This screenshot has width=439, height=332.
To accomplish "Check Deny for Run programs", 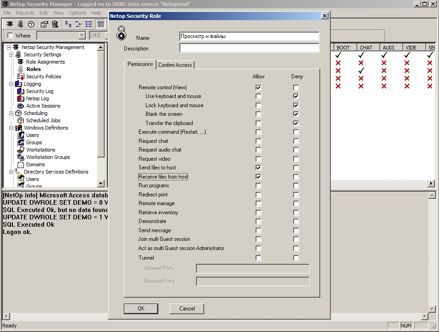I will [296, 185].
